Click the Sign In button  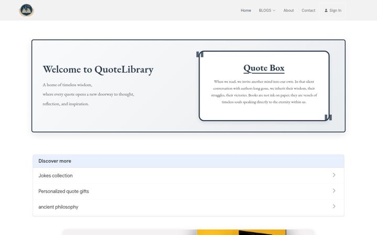point(333,10)
